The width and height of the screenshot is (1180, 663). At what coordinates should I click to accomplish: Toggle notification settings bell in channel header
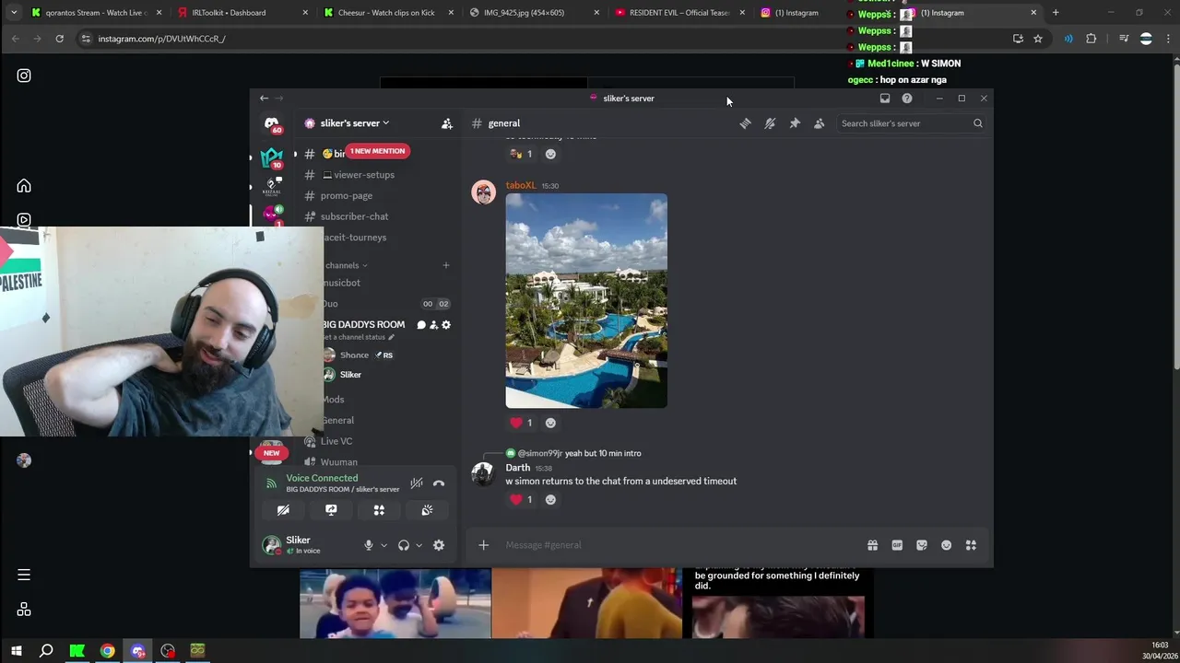coord(770,123)
